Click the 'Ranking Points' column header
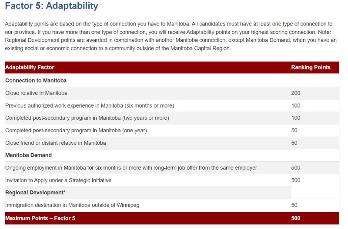Image resolution: width=348 pixels, height=229 pixels. click(x=311, y=67)
